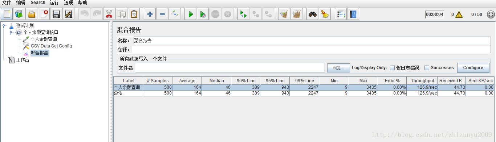
Task: Open the 帮助 menu
Action: (82, 3)
